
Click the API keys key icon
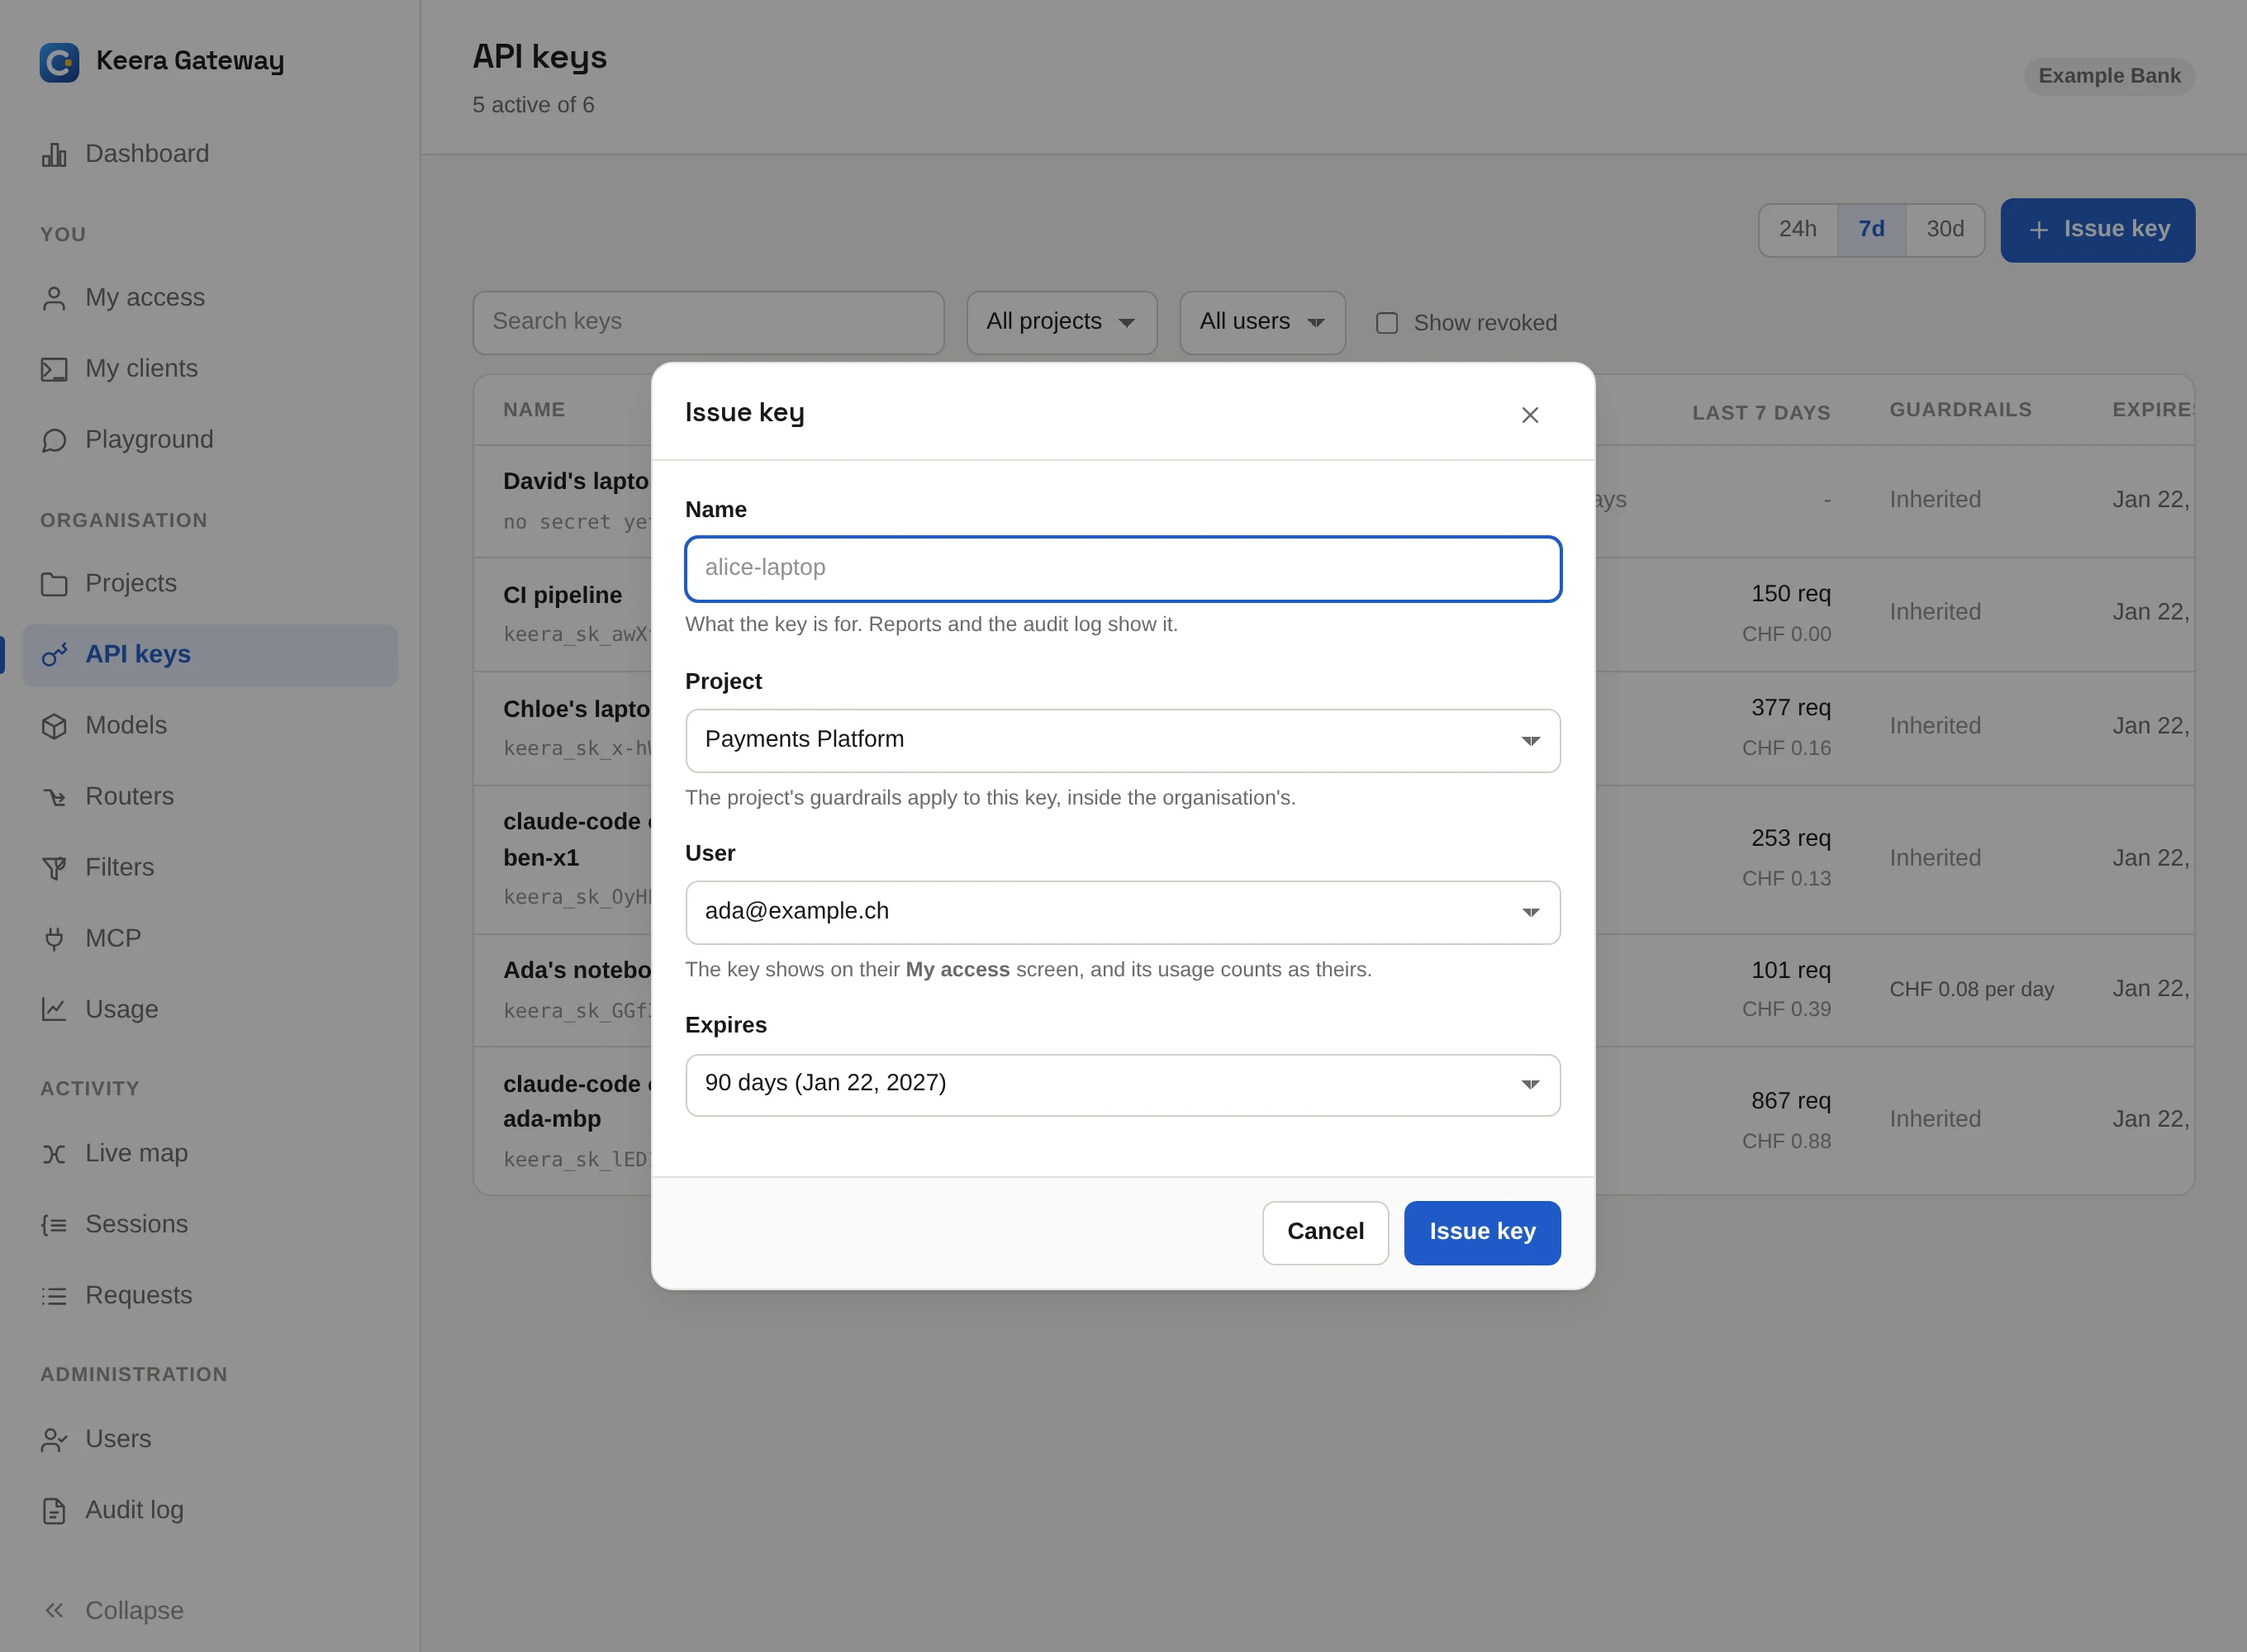point(54,655)
